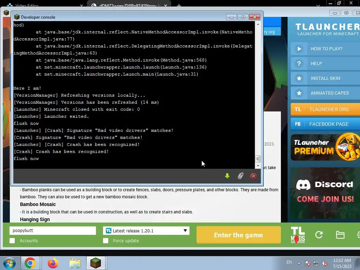Click the console scrollbar down arrow
The height and width of the screenshot is (270, 360).
[x=258, y=166]
